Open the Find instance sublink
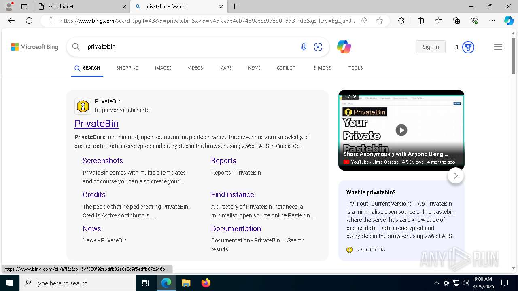The width and height of the screenshot is (518, 291). (232, 195)
